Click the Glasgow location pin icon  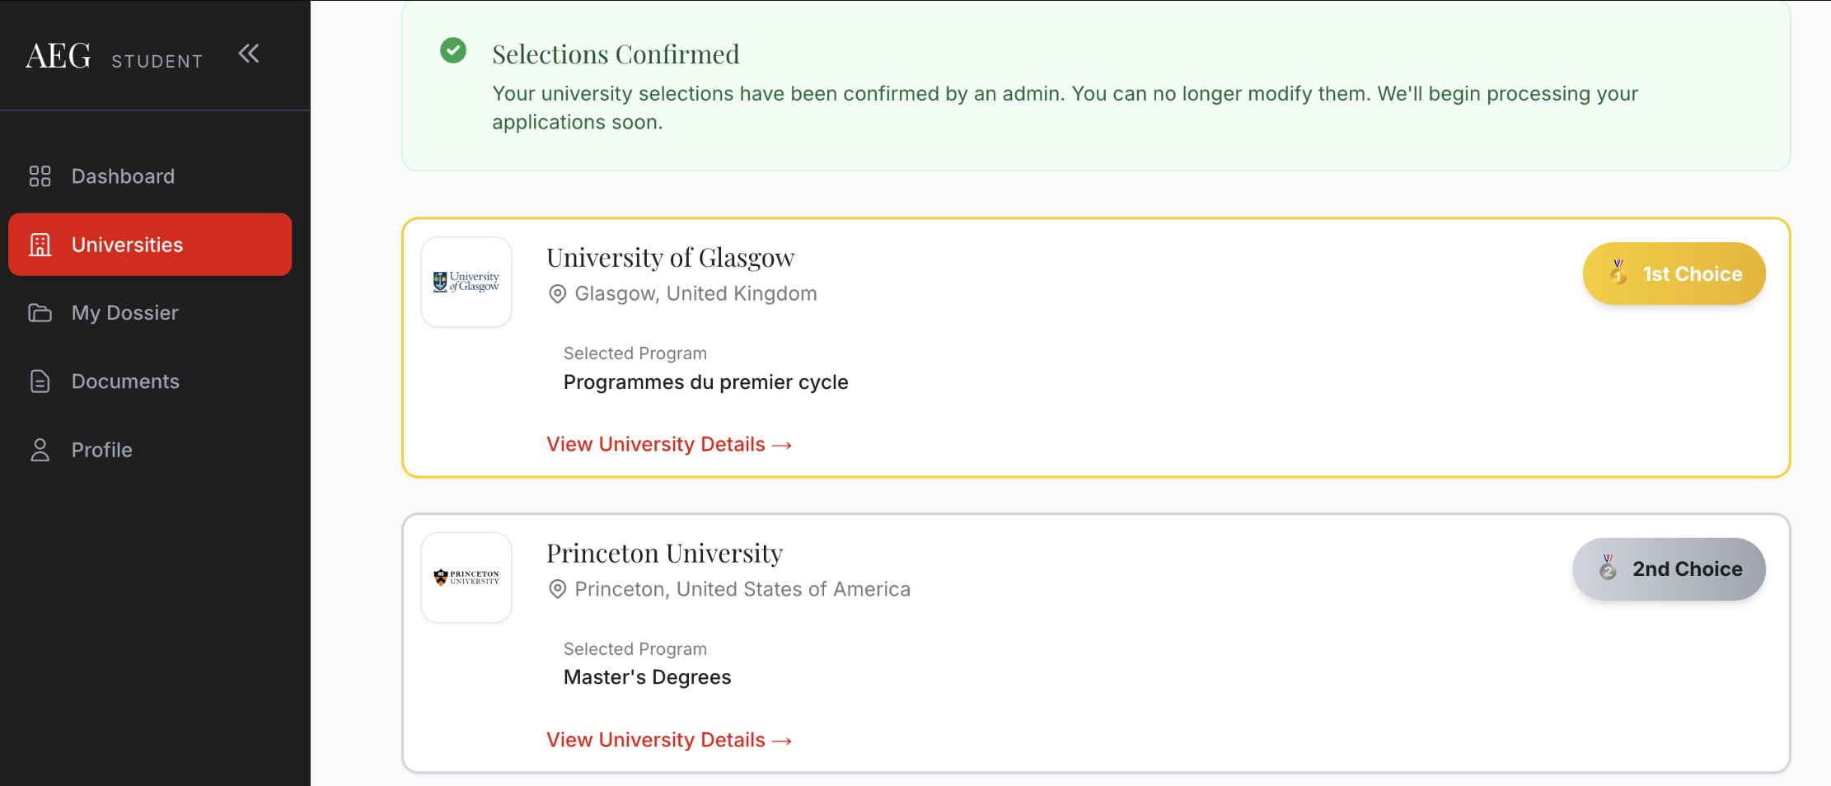558,294
